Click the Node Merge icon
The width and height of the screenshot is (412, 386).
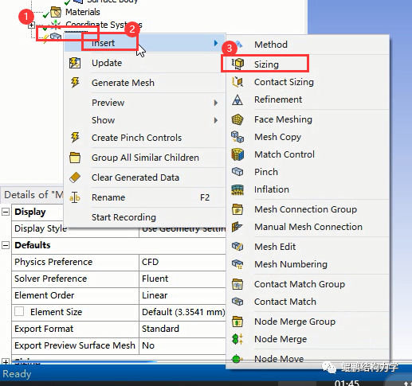237,339
